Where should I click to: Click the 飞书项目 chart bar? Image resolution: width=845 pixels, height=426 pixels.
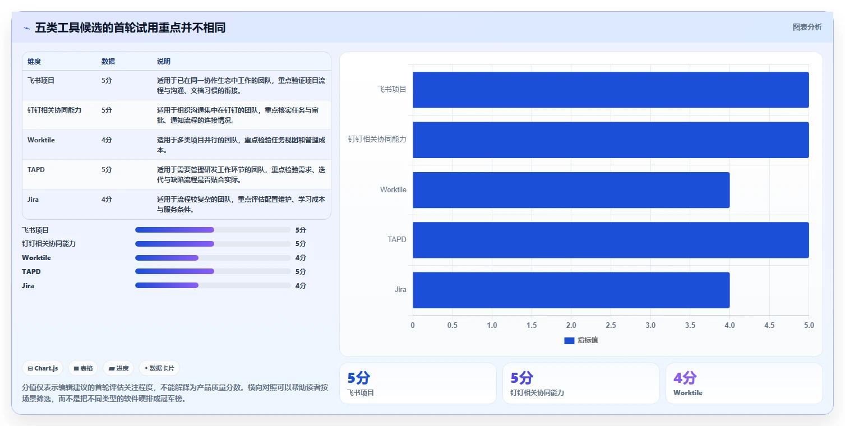pyautogui.click(x=611, y=90)
